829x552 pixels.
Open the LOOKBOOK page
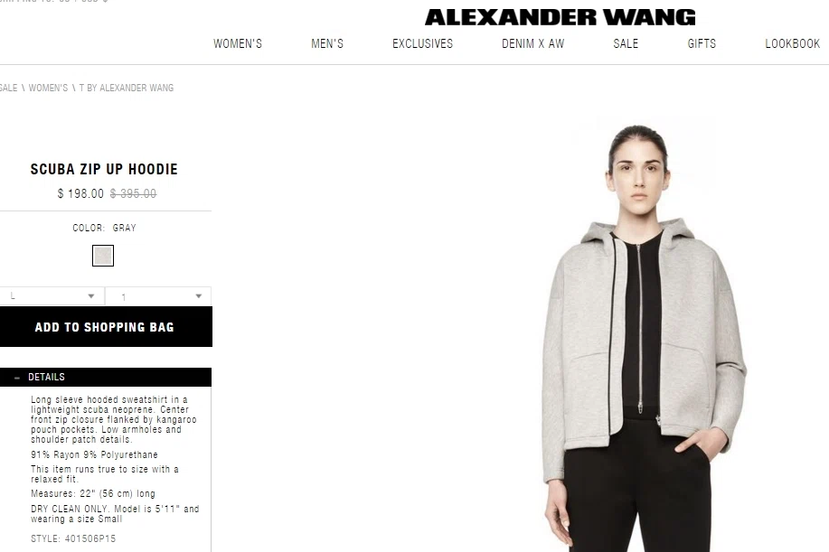pos(793,44)
